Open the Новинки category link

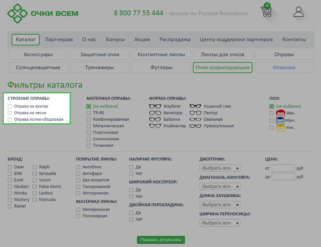[x=284, y=67]
